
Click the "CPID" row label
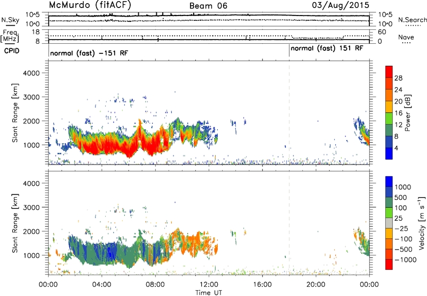(12, 51)
